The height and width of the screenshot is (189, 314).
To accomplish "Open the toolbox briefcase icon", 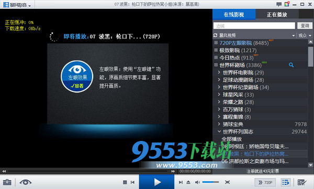I will point(7,182).
